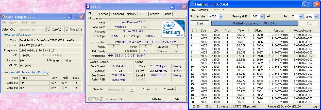Switch to the SPD tab in CPU-Z
321x110 pixels.
tap(142, 14)
